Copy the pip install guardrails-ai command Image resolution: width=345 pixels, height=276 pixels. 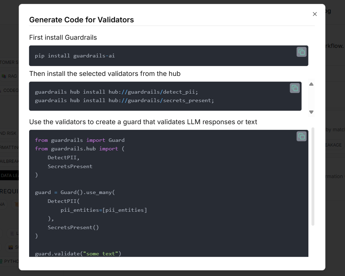click(301, 52)
